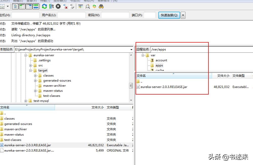Toggle processing of the transfer queue

[51, 7]
